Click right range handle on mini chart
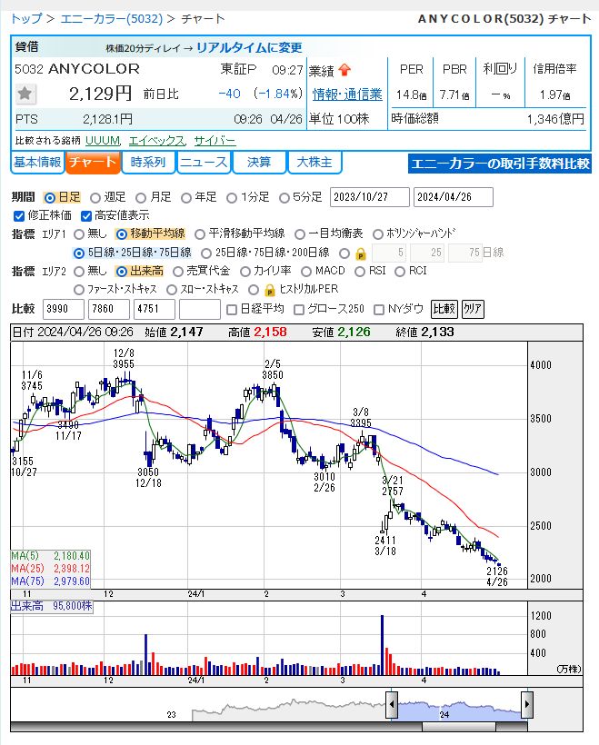 (527, 704)
